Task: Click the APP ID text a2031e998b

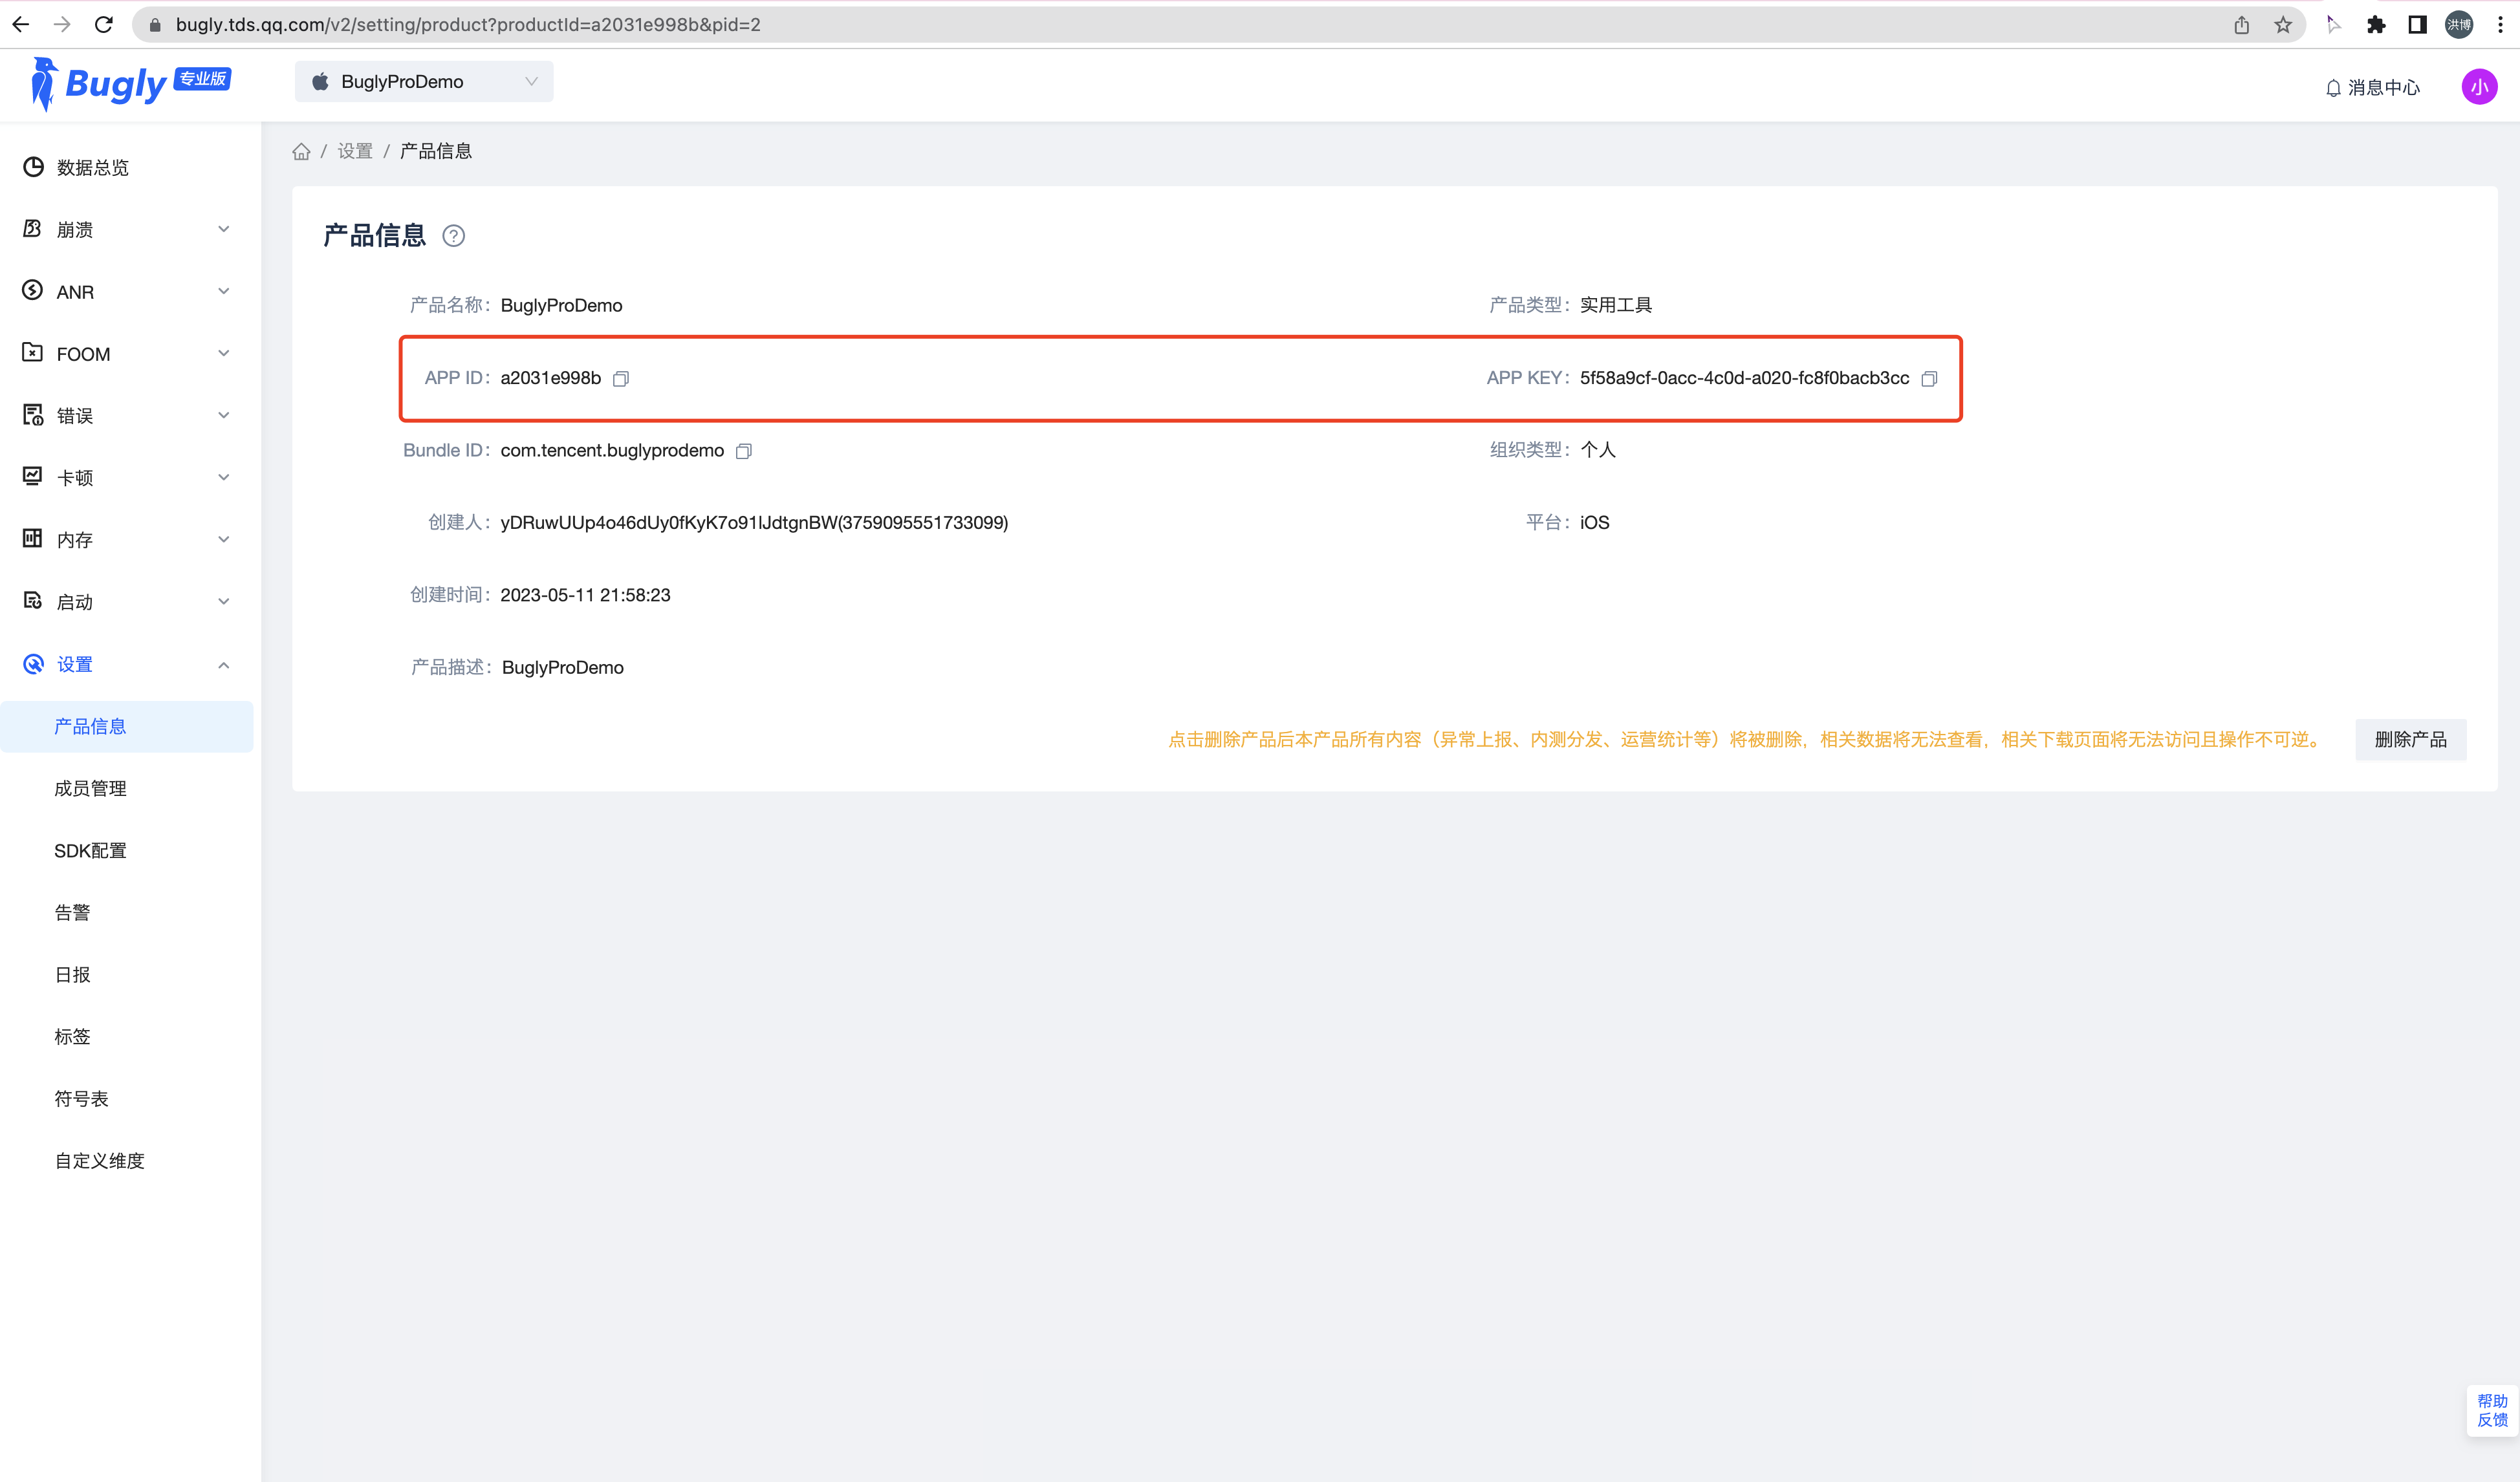Action: tap(551, 379)
